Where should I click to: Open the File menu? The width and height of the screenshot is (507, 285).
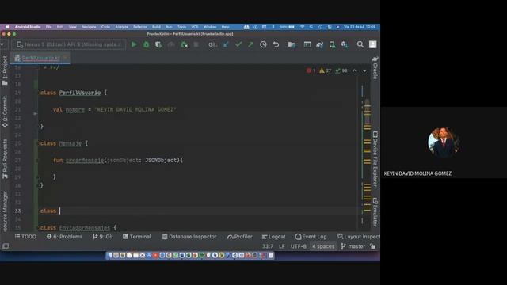coord(48,27)
